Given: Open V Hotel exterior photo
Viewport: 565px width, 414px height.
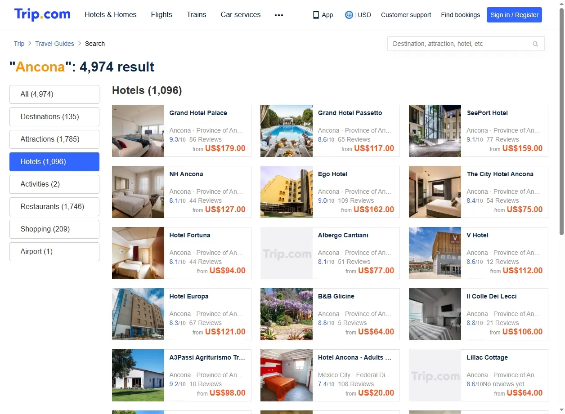Looking at the screenshot, I should tap(435, 253).
